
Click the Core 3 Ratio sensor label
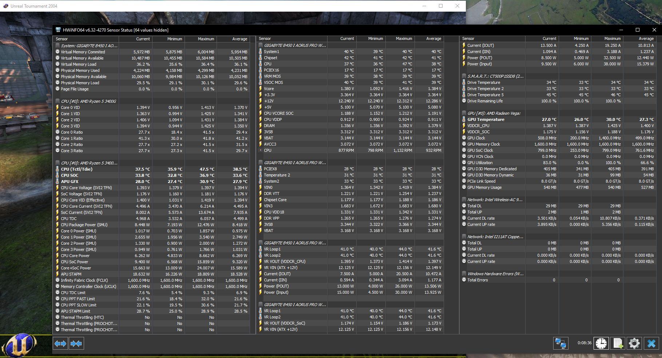click(72, 151)
